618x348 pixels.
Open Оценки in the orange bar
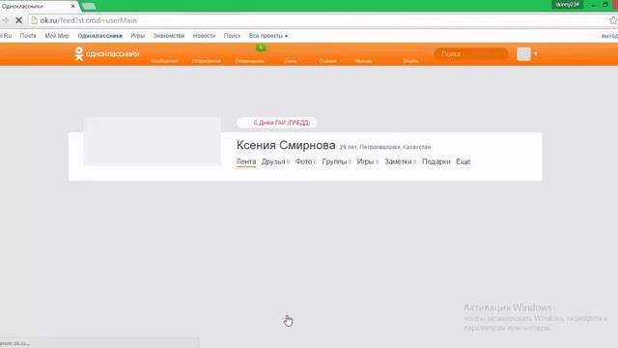(x=327, y=61)
